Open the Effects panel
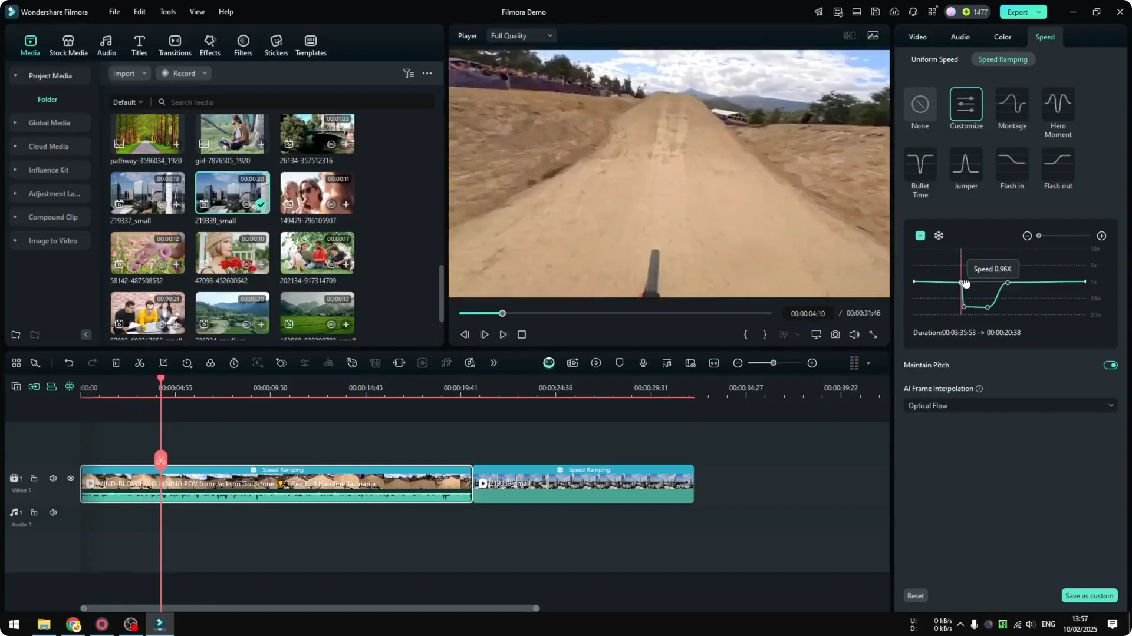Image resolution: width=1132 pixels, height=636 pixels. tap(210, 44)
